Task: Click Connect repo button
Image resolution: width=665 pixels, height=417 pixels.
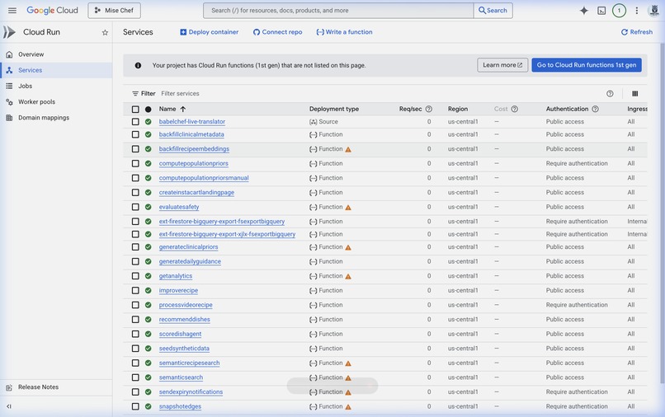Action: [x=277, y=32]
